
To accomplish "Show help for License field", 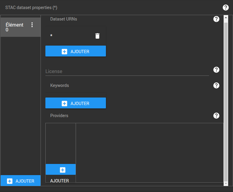I will pos(216,70).
